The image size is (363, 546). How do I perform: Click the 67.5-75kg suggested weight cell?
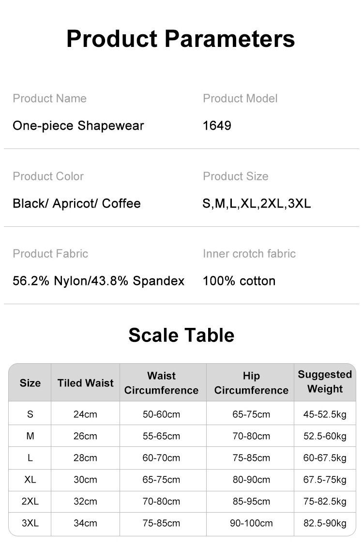pyautogui.click(x=325, y=480)
